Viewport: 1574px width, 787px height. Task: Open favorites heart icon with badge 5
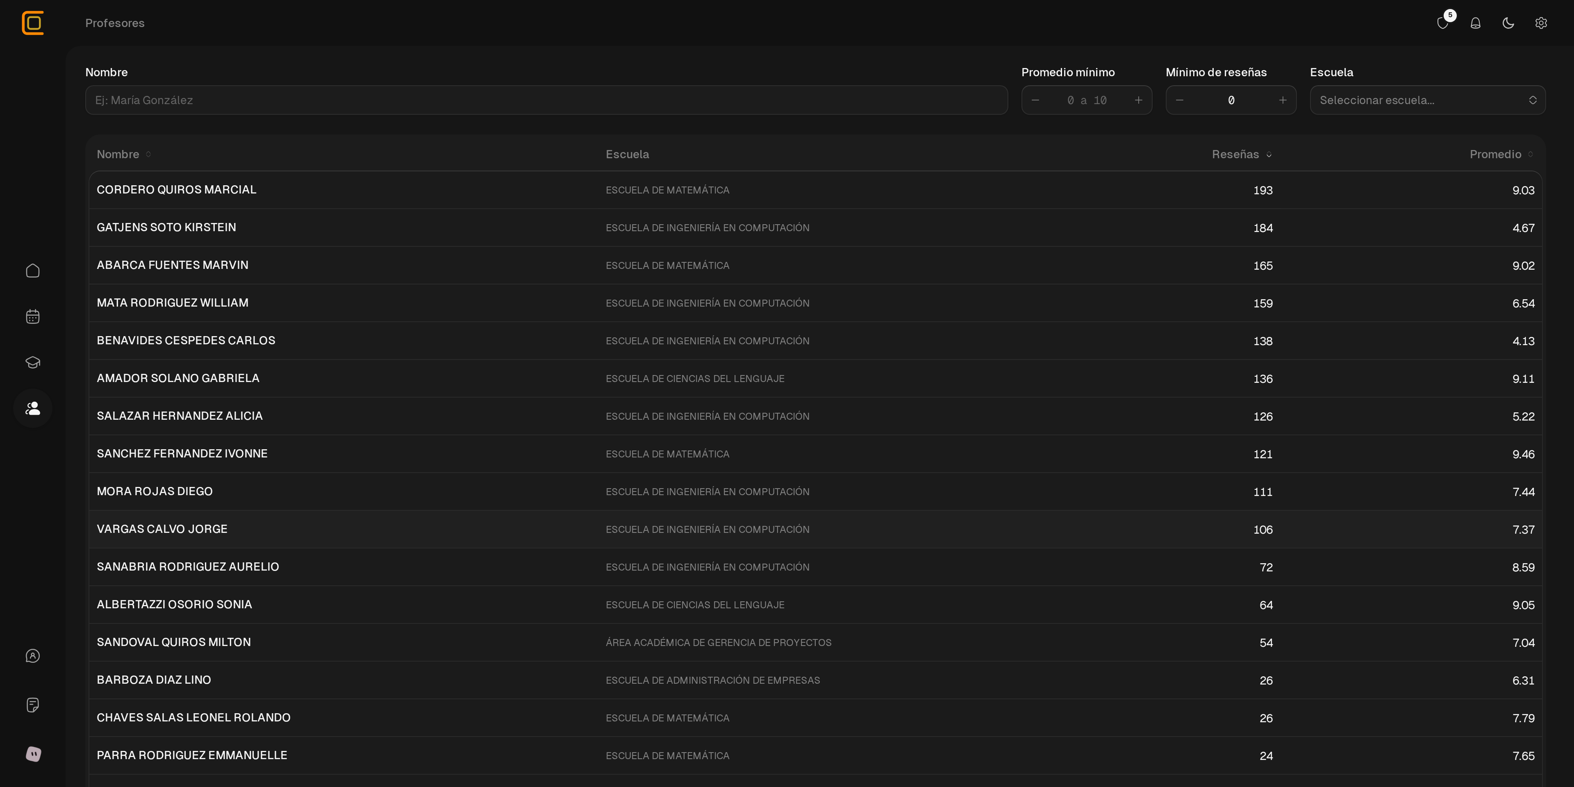click(x=1443, y=23)
